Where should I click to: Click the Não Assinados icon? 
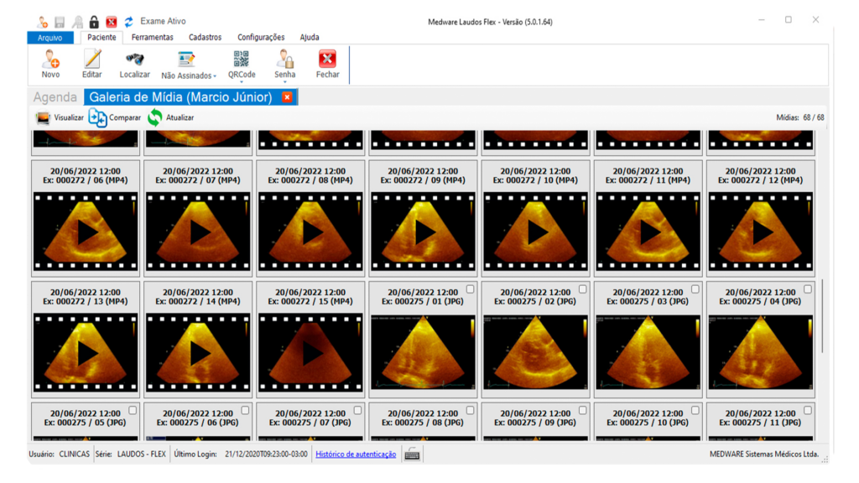pos(186,60)
